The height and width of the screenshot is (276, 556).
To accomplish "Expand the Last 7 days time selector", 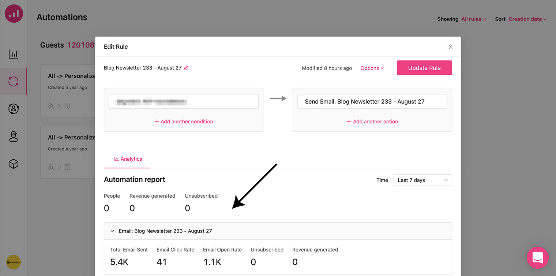I will click(422, 180).
